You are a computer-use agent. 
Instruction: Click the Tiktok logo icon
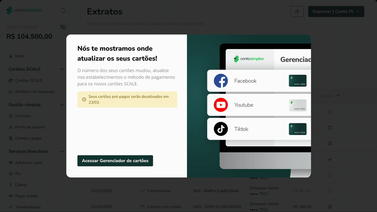tap(221, 129)
